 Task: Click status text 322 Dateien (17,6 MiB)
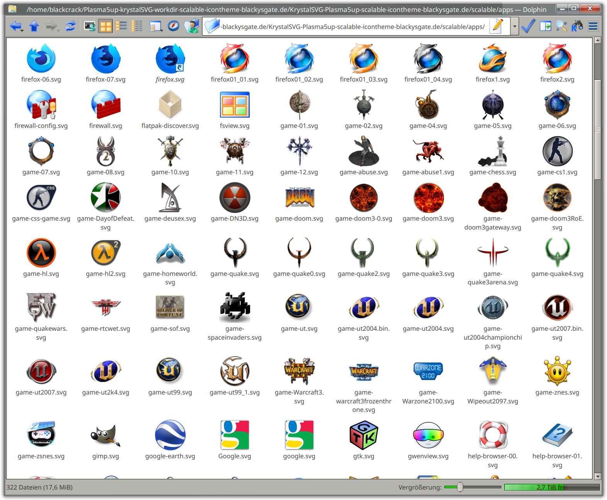pyautogui.click(x=39, y=487)
